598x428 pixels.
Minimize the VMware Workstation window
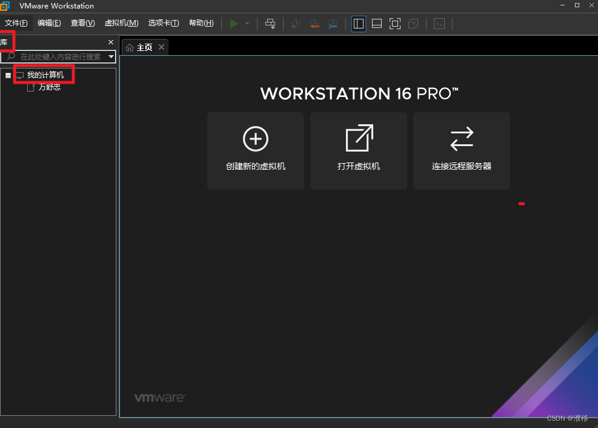point(562,5)
